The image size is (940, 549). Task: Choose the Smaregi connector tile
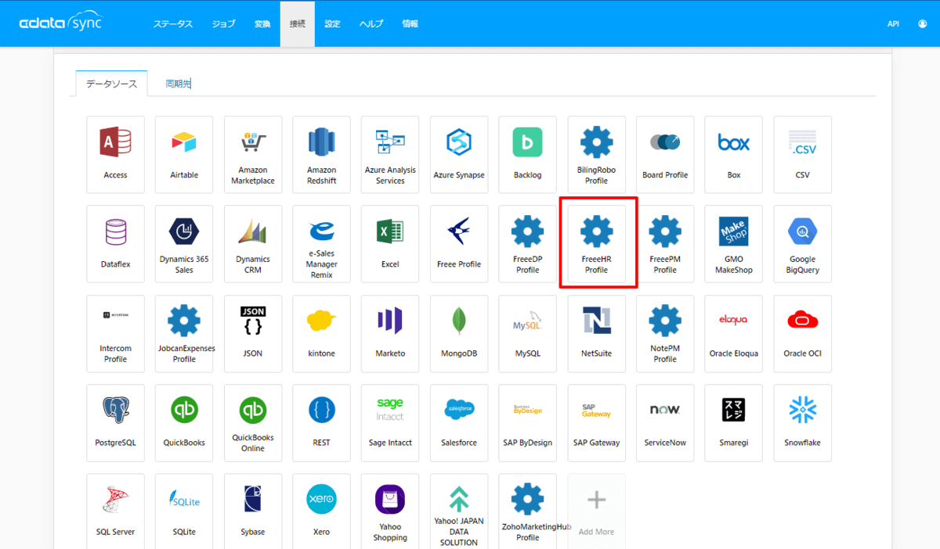(x=734, y=422)
